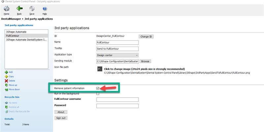The width and height of the screenshot is (264, 132).
Task: Click the No items recycle bin icon
Action: [x=6, y=103]
